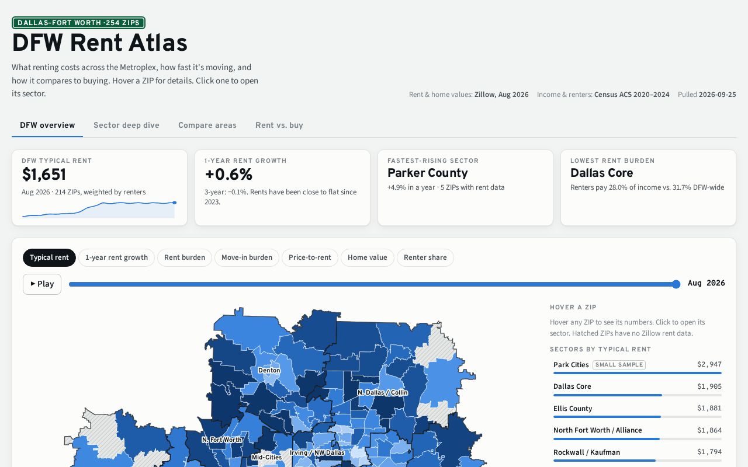Click the Denton label on the map
Viewport: 748px width, 467px height.
(x=269, y=370)
